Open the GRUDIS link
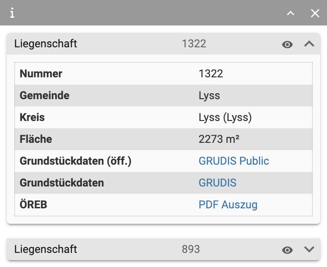The height and width of the screenshot is (267, 327). [x=217, y=183]
